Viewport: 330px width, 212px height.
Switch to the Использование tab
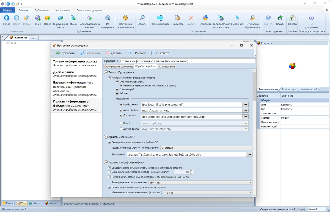166,66
